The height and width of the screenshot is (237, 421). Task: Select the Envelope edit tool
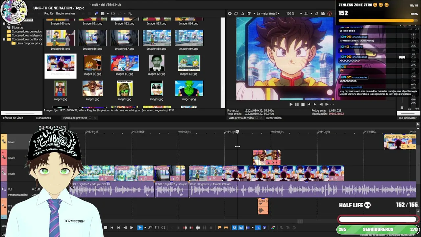(x=150, y=227)
